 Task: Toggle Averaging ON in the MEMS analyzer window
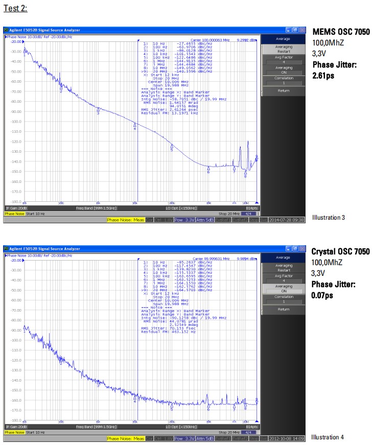point(284,70)
